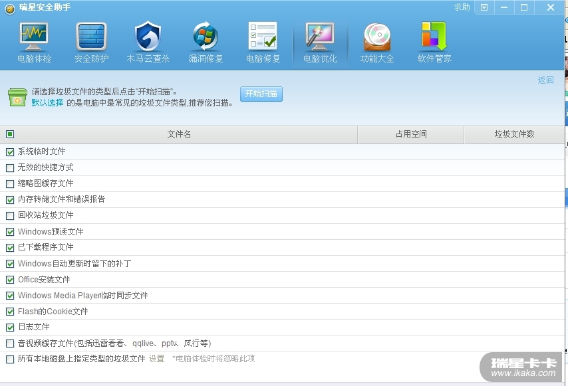Click the 求助 help link

coord(462,7)
